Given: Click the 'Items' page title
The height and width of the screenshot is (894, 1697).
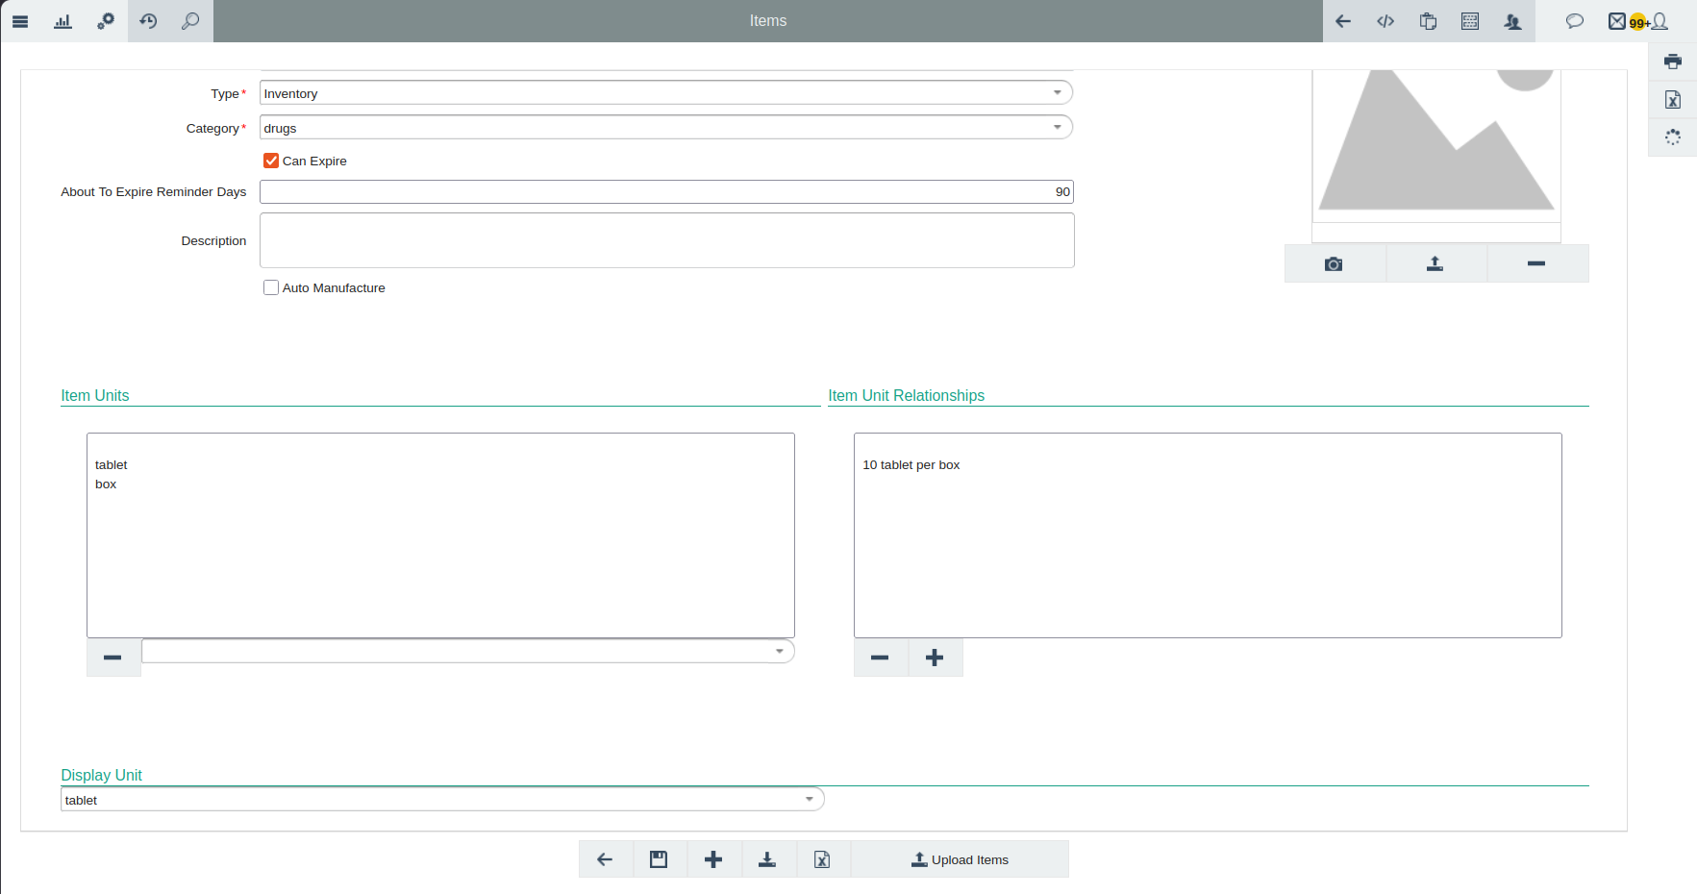Looking at the screenshot, I should click(x=768, y=21).
